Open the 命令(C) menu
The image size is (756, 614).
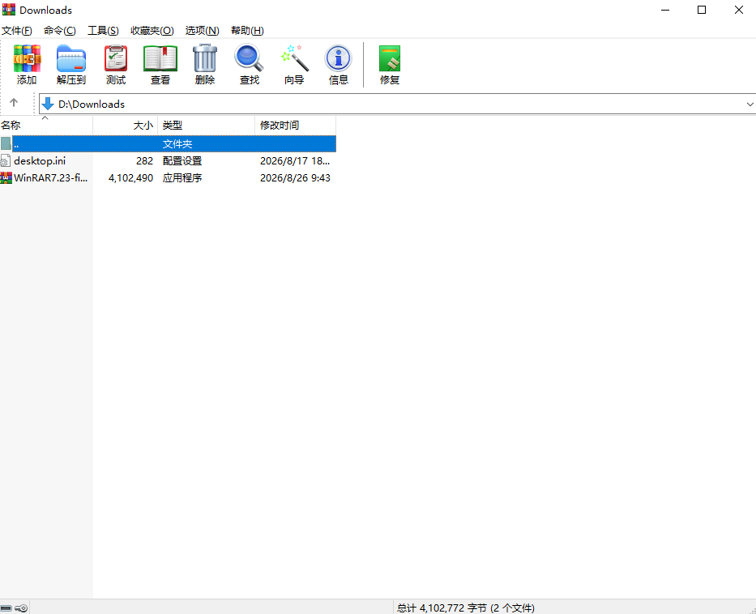coord(60,30)
